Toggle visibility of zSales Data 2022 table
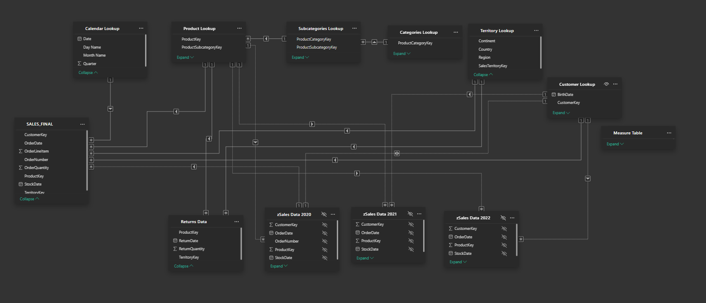 503,218
